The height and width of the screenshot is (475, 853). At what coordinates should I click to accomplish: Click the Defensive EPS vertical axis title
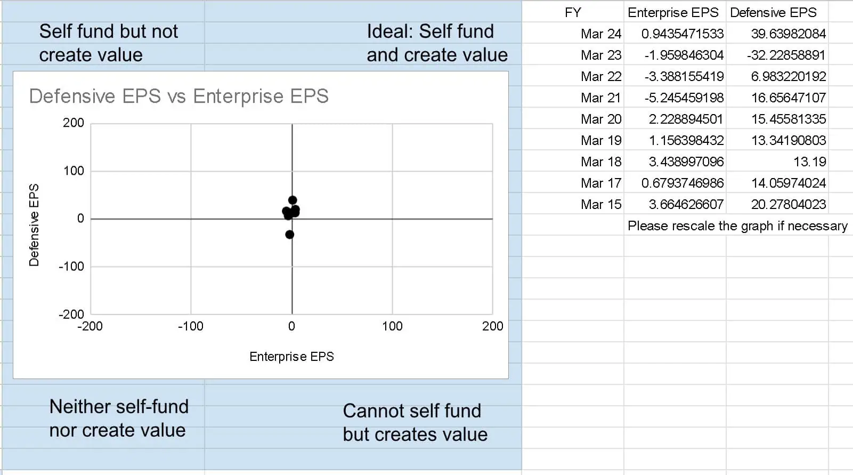coord(34,225)
